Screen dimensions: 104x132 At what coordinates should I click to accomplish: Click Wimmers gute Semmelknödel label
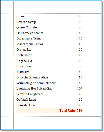[36, 83]
